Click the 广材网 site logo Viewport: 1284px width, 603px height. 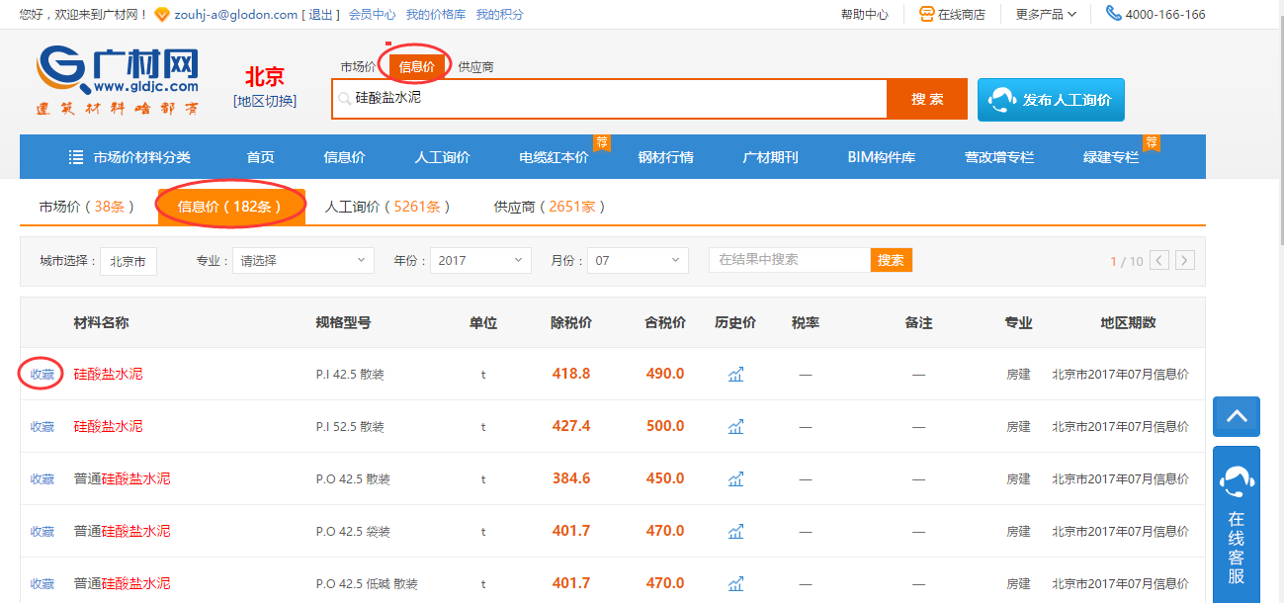click(119, 81)
